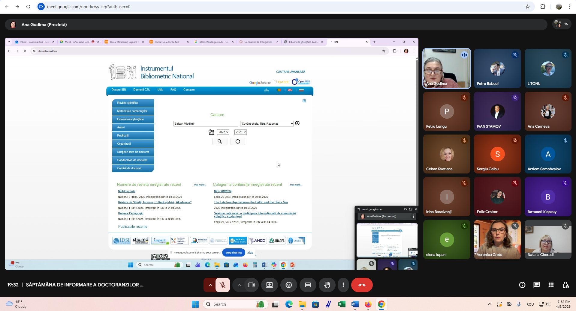Screen dimensions: 576x311
Task: Select Veronica Cretu's video tile
Action: (497, 239)
